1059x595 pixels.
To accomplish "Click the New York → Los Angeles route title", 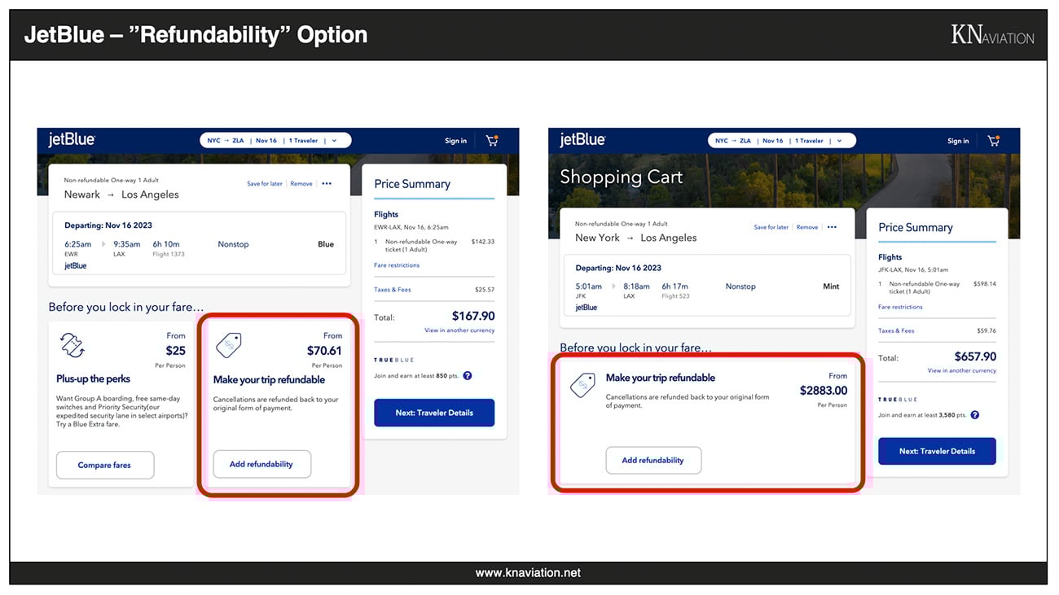I will coord(636,238).
